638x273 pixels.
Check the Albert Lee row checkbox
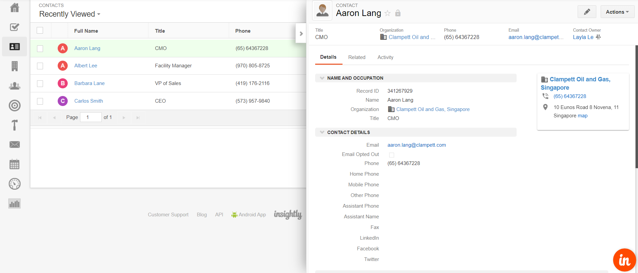[x=40, y=66]
